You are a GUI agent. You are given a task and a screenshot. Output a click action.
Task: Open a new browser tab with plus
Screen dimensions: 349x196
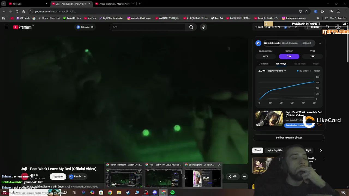[139, 4]
